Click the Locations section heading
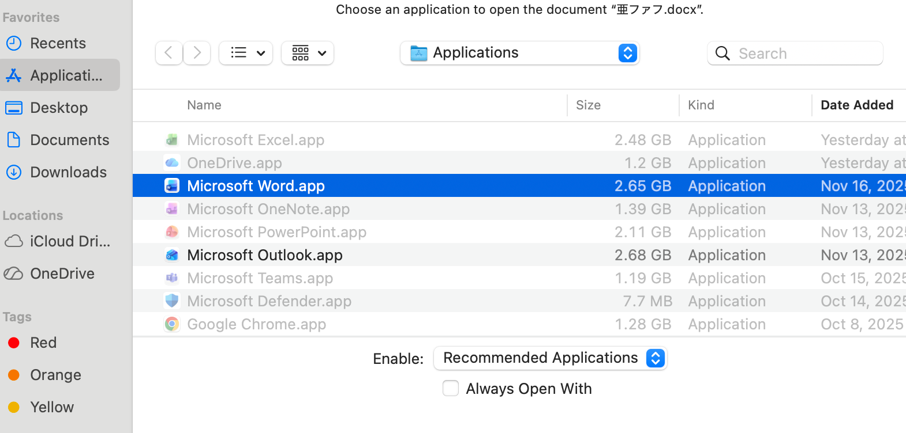Screen dimensions: 906x433 click(x=32, y=215)
